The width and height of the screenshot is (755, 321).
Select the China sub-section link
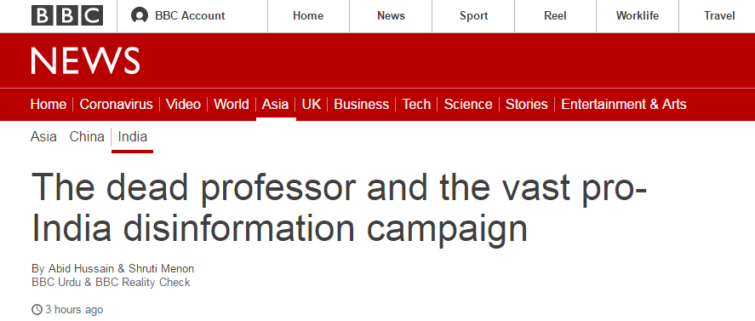87,137
